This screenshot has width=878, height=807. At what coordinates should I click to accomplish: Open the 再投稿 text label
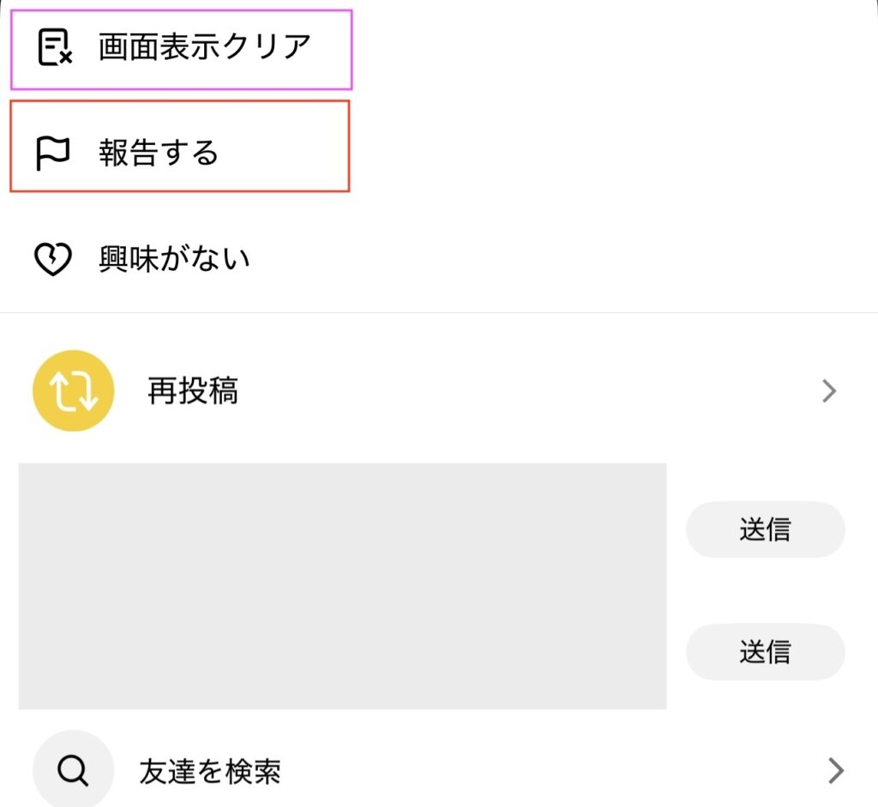[x=193, y=391]
